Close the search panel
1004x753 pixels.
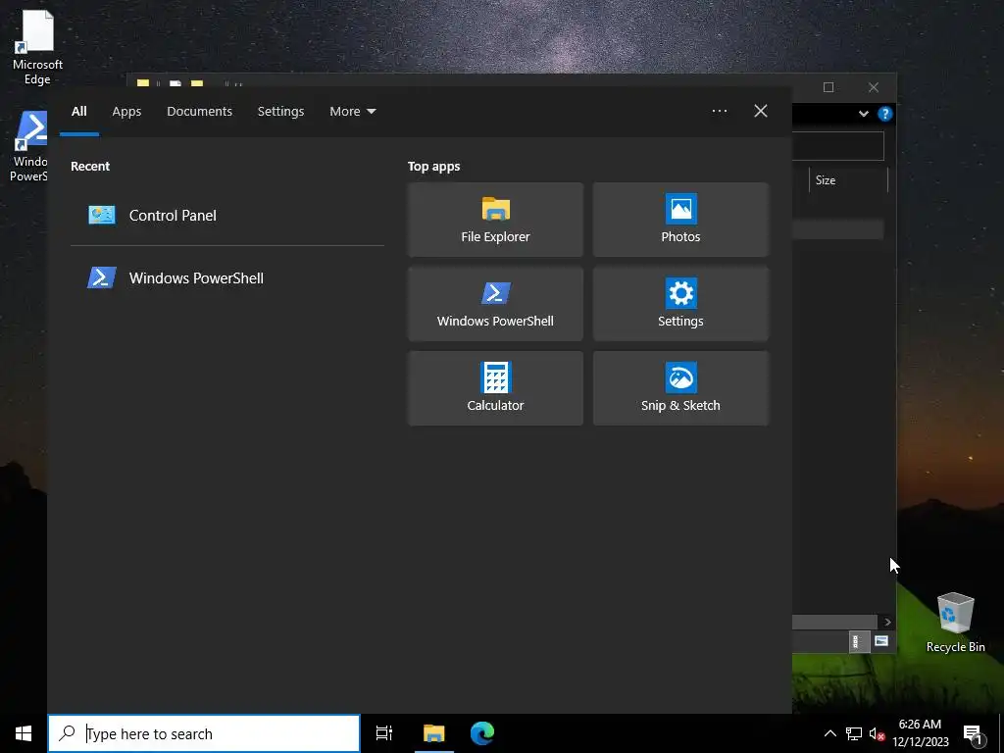(x=760, y=112)
